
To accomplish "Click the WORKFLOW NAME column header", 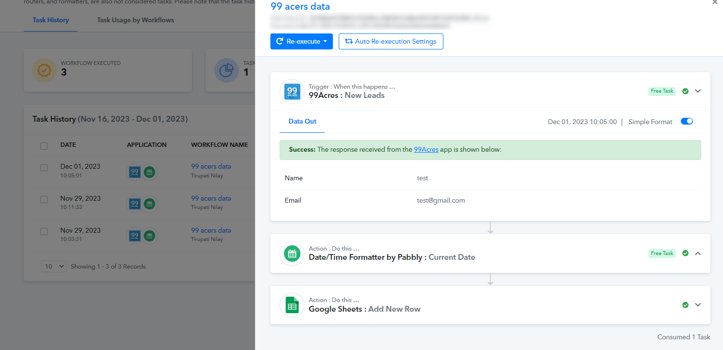I will (220, 145).
